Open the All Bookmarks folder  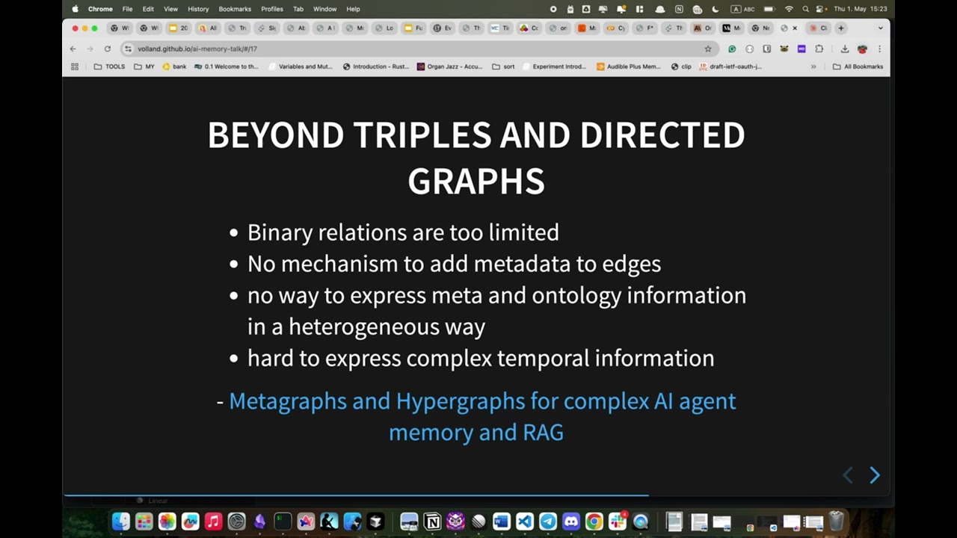(x=858, y=67)
